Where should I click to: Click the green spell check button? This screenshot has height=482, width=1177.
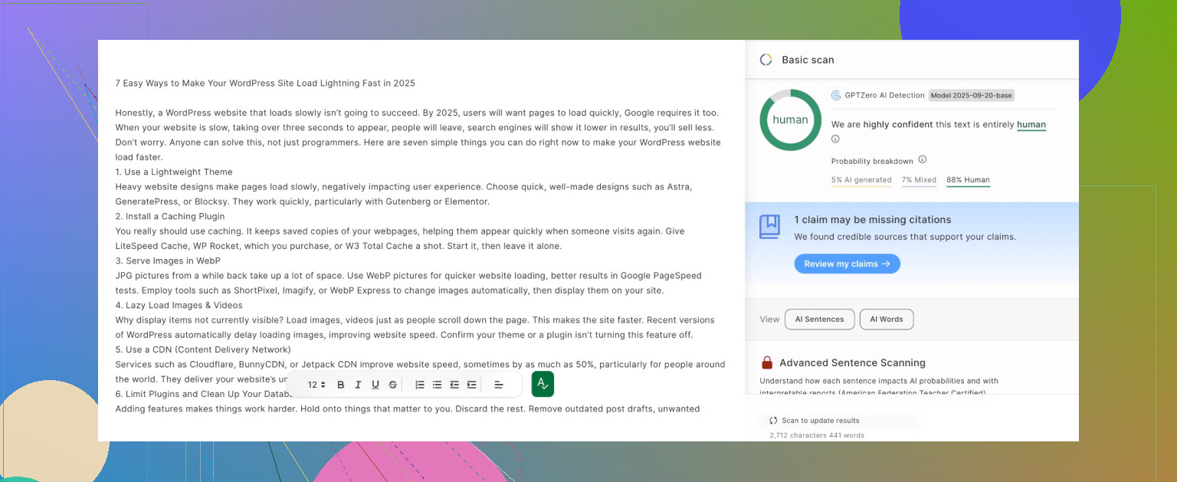[543, 384]
